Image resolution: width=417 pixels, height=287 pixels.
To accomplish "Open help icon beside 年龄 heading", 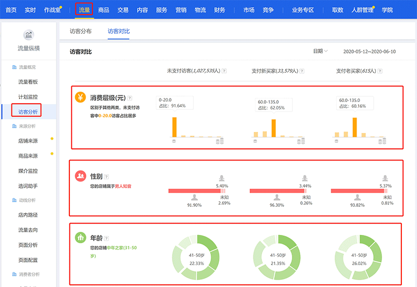I will click(106, 238).
